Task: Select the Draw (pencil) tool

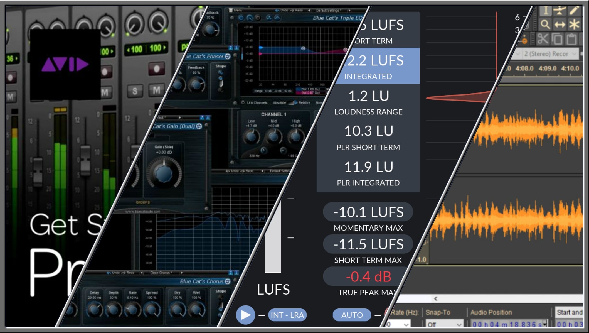Action: [x=574, y=11]
